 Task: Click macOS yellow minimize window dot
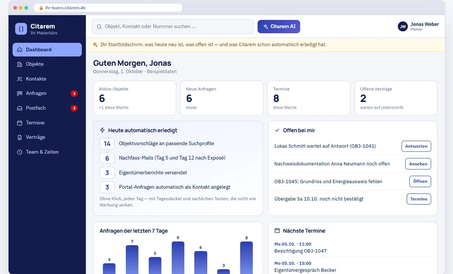pos(21,8)
